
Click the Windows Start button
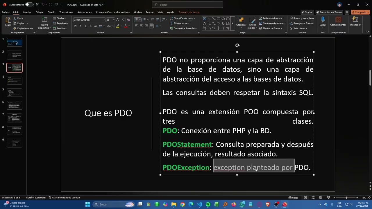[x=87, y=204]
